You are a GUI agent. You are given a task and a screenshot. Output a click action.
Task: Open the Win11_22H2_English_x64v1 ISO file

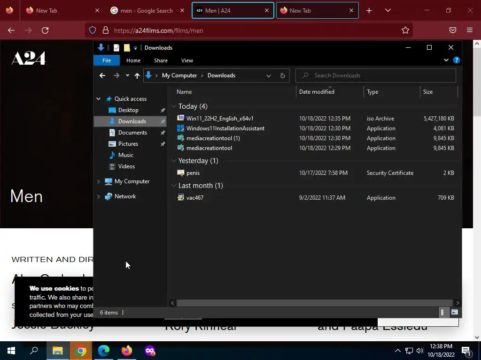coord(220,119)
